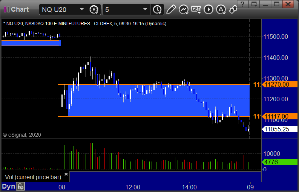Open the GET advanced tools menu
Viewport: 299px width, 192px height.
tap(196, 9)
